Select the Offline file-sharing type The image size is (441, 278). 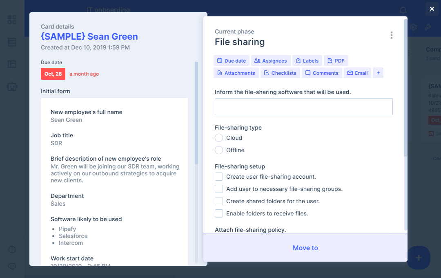pyautogui.click(x=219, y=150)
